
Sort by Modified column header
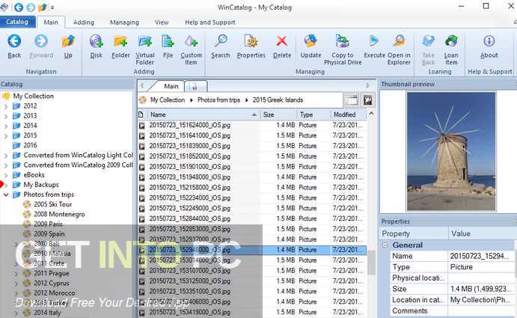click(x=349, y=114)
